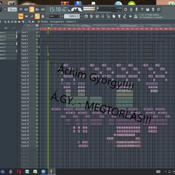Open the Playlist view button
This screenshot has height=175, width=175.
point(86,16)
